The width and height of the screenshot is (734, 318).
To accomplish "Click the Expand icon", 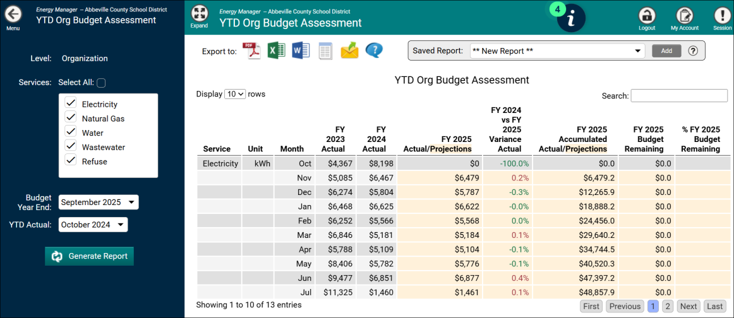I will pos(199,14).
